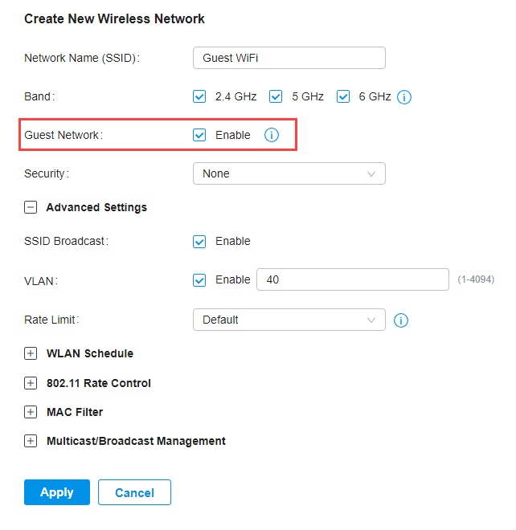The width and height of the screenshot is (516, 530).
Task: Uncheck the VLAN Enable checkbox
Action: coord(199,279)
